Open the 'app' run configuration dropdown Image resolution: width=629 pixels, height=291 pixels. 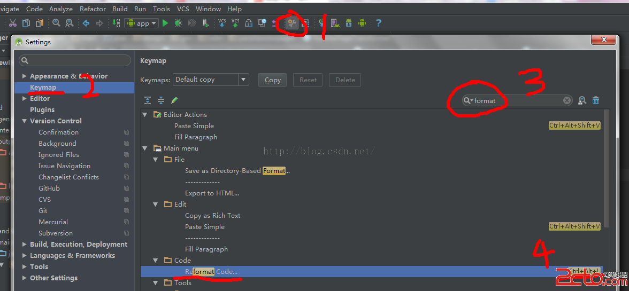point(142,23)
